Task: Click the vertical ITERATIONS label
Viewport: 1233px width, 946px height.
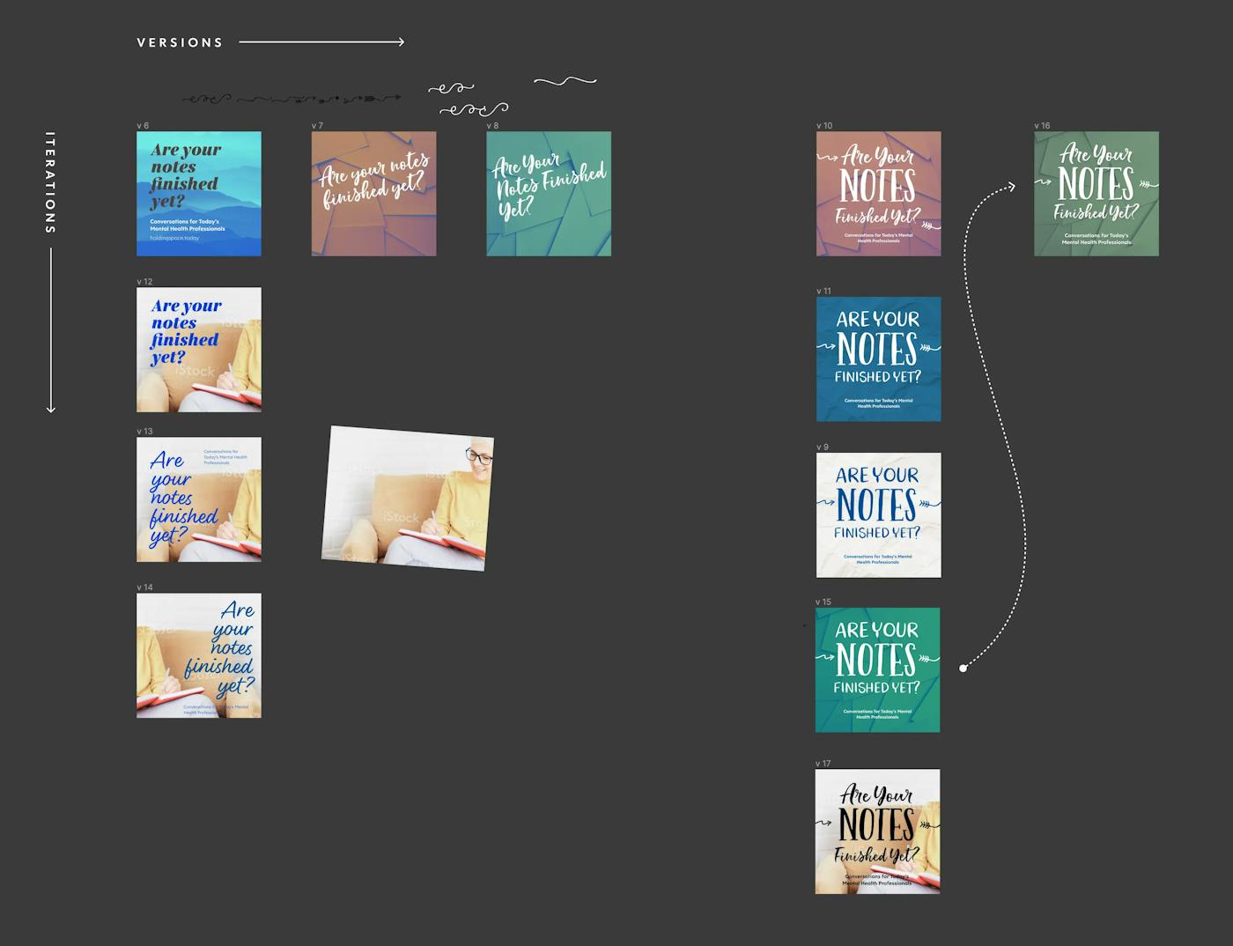Action: [x=51, y=181]
